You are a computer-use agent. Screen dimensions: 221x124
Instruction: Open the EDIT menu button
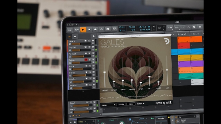(x=176, y=28)
